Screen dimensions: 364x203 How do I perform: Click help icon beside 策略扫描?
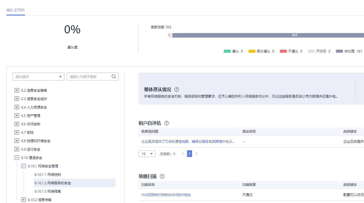pos(162,176)
